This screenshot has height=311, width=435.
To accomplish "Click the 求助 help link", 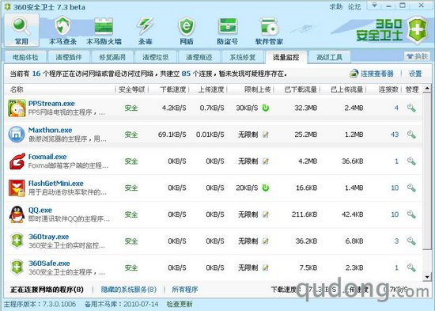I will point(336,6).
